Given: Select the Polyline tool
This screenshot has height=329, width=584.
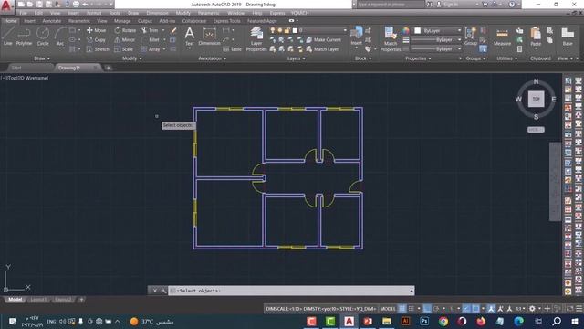Looking at the screenshot, I should coord(24,37).
